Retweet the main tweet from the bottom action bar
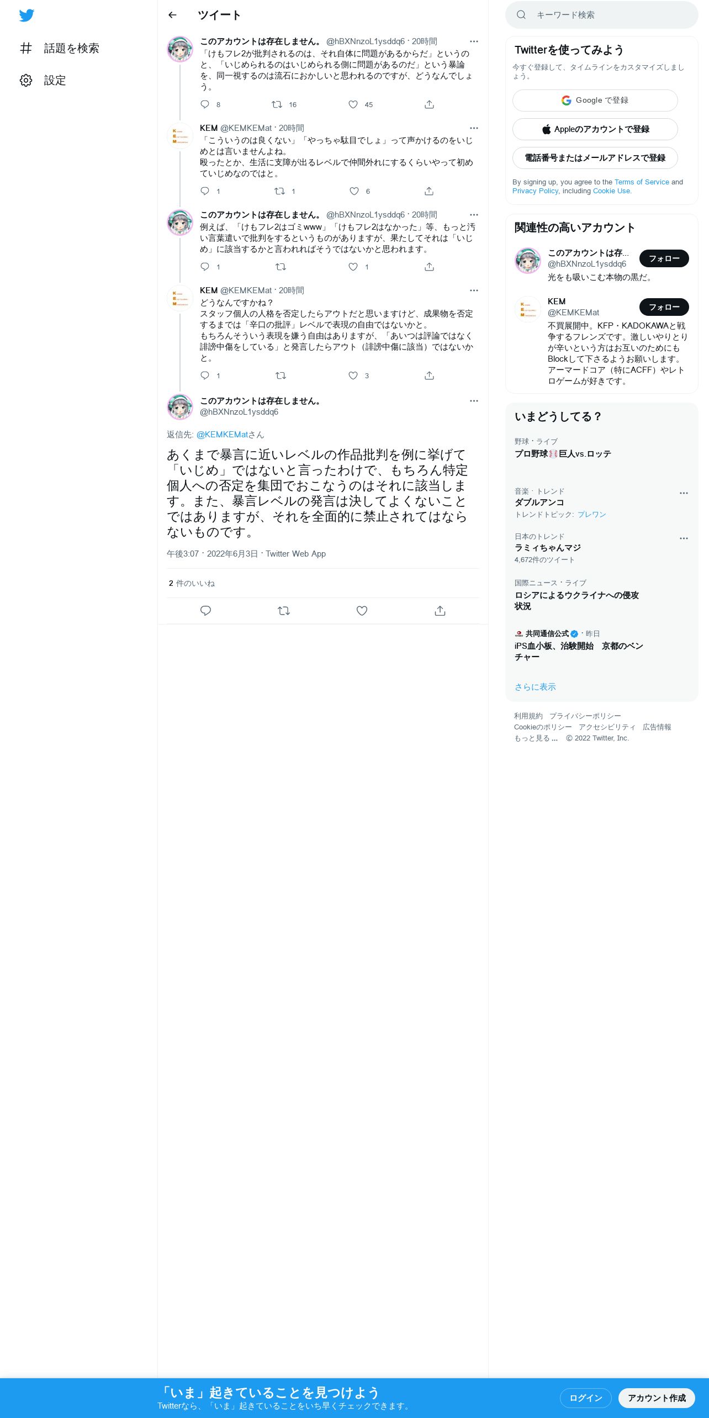Screen dimensions: 709x1418 pos(284,611)
